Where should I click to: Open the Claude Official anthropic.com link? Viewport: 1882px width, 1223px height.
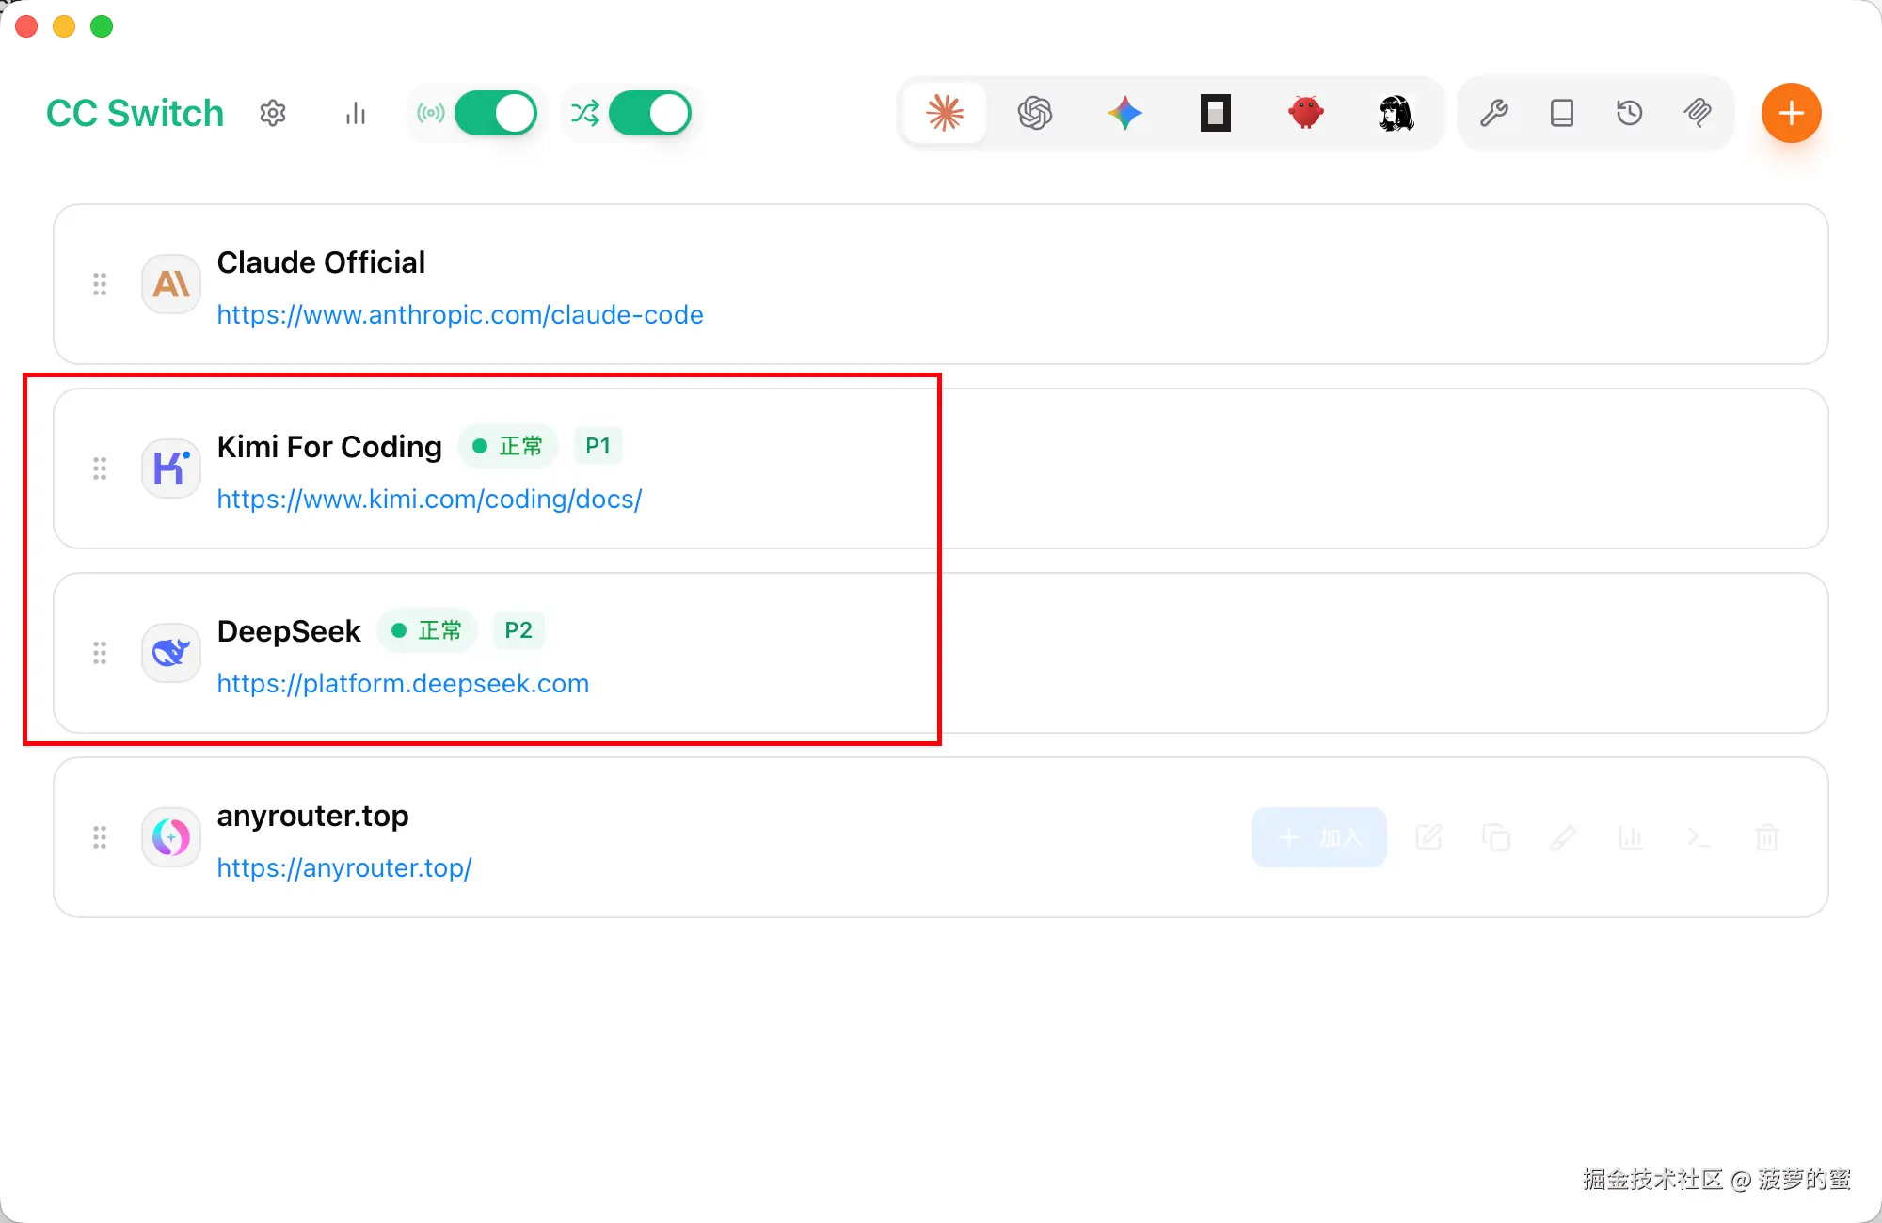coord(460,314)
